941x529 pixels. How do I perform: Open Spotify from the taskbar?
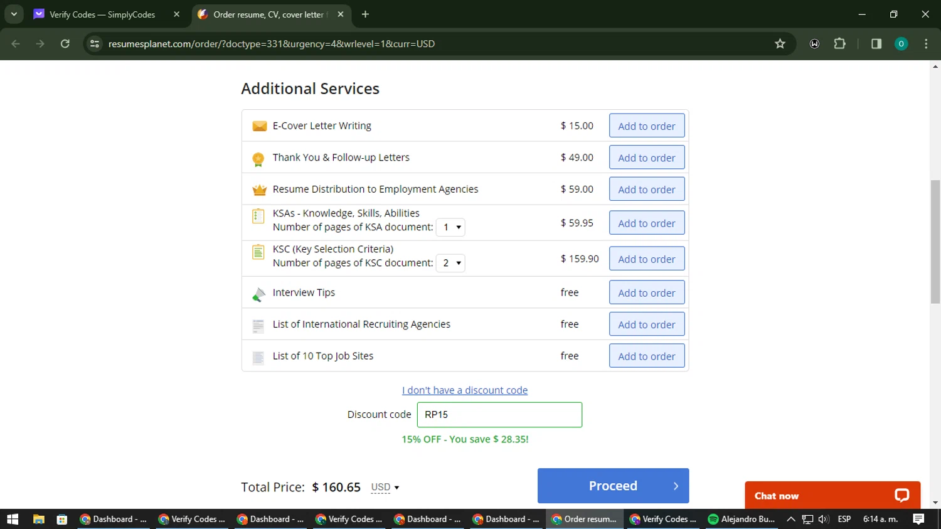(742, 519)
